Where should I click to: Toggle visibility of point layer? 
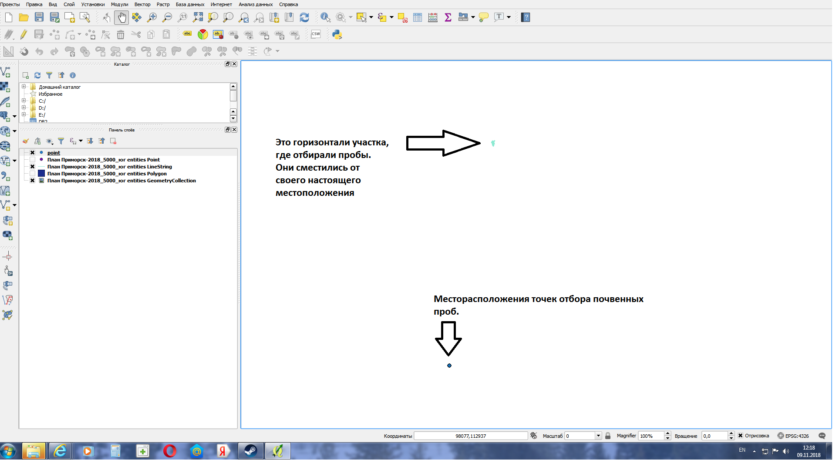point(32,153)
